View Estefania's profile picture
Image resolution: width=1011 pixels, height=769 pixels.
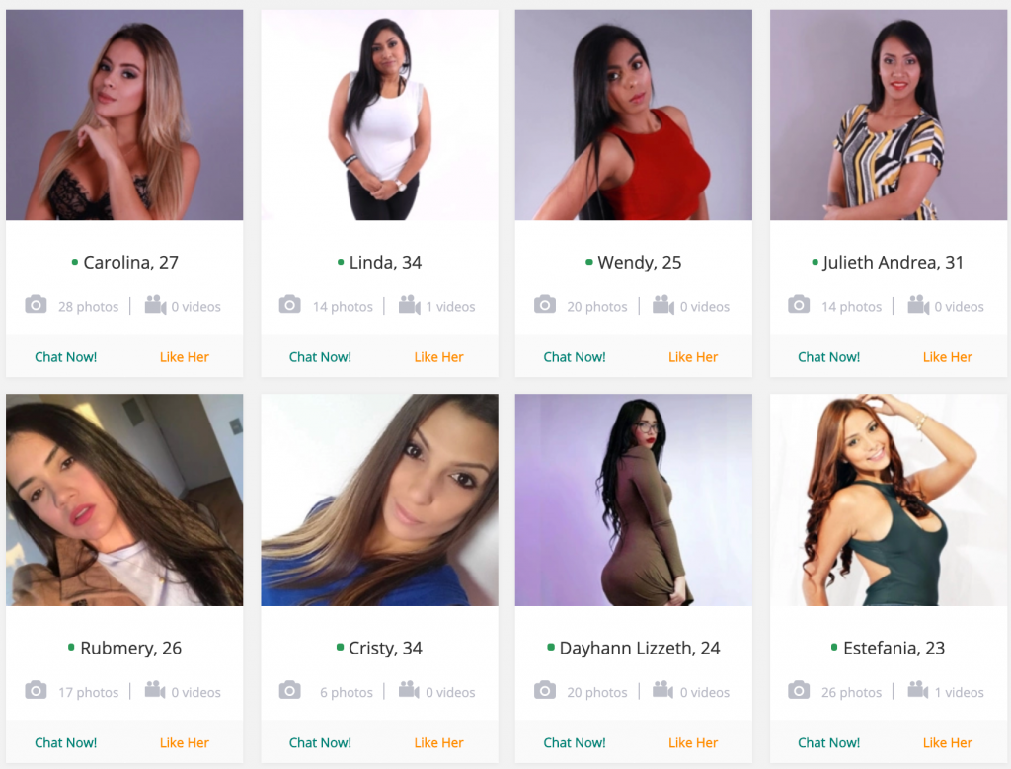click(889, 500)
